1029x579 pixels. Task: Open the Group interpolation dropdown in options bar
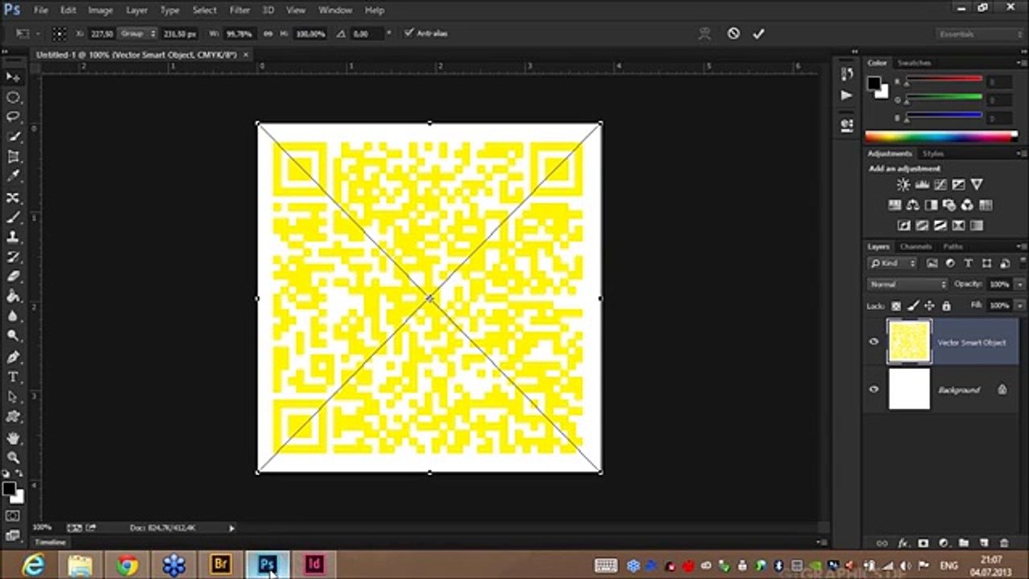(x=137, y=34)
